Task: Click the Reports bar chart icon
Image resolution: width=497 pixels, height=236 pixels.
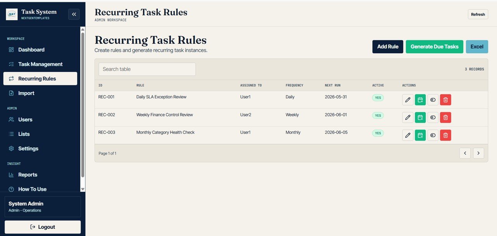Action: 11,175
